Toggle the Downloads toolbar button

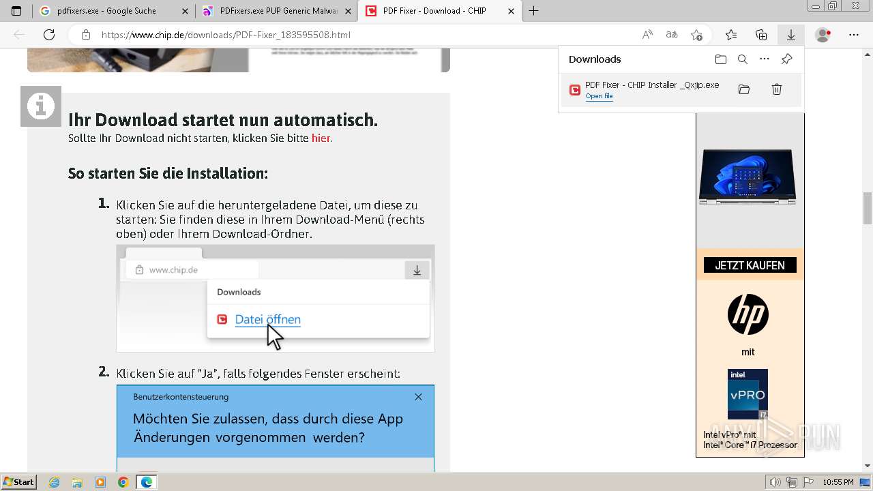[x=791, y=35]
